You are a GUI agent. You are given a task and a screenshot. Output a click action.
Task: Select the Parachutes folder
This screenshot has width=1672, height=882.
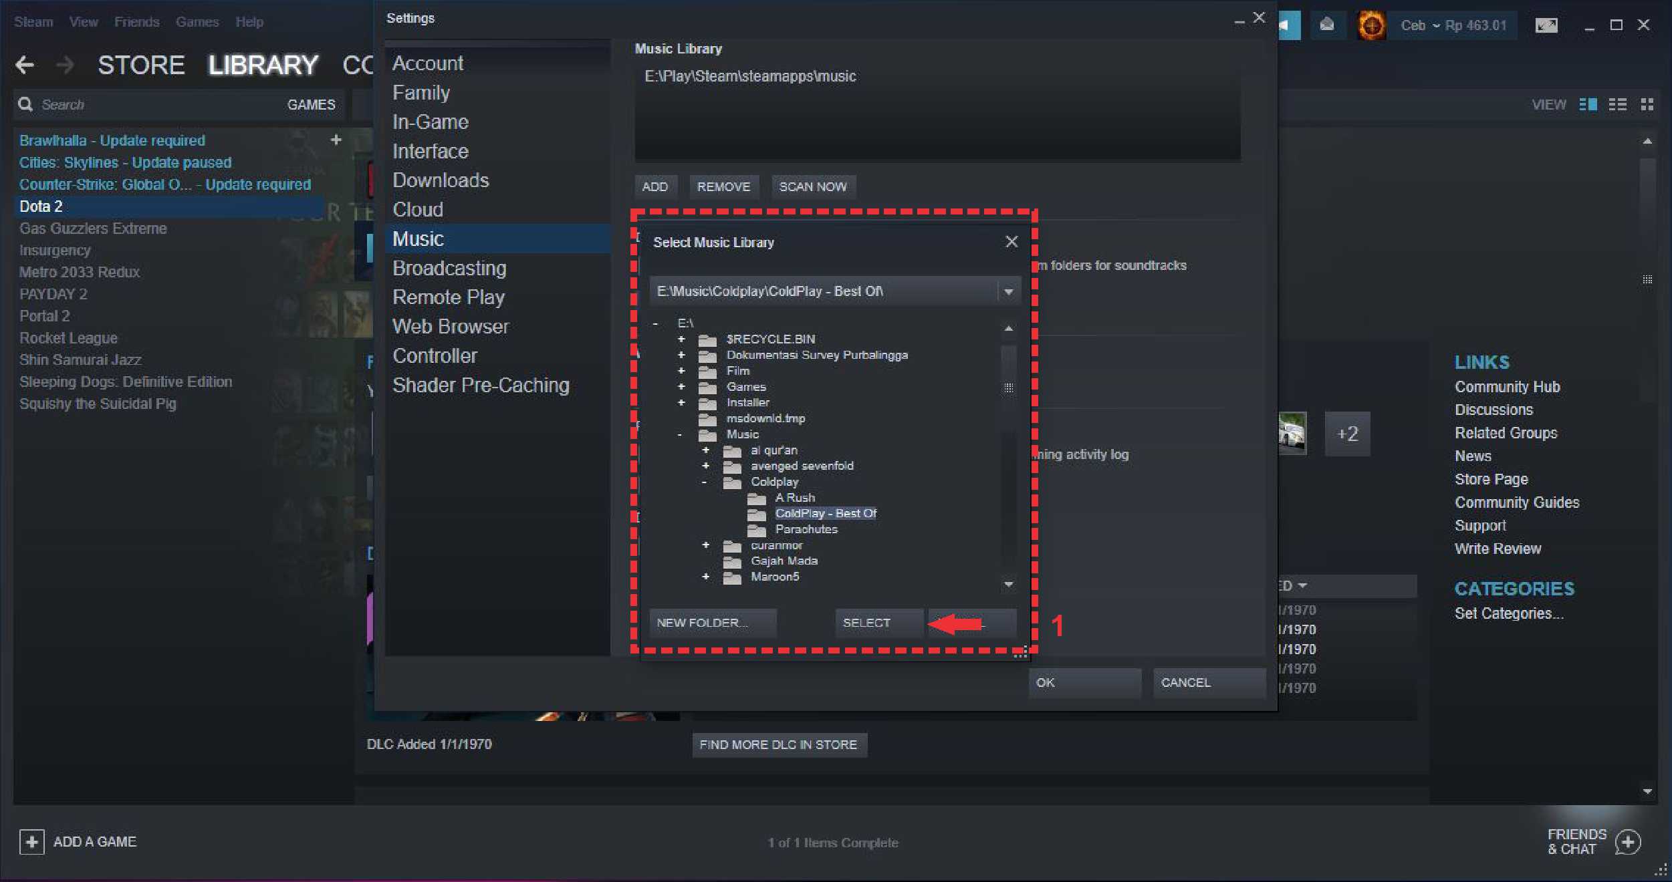coord(806,529)
